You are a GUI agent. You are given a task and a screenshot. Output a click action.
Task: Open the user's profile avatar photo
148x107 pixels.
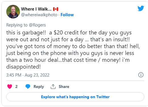(13, 12)
